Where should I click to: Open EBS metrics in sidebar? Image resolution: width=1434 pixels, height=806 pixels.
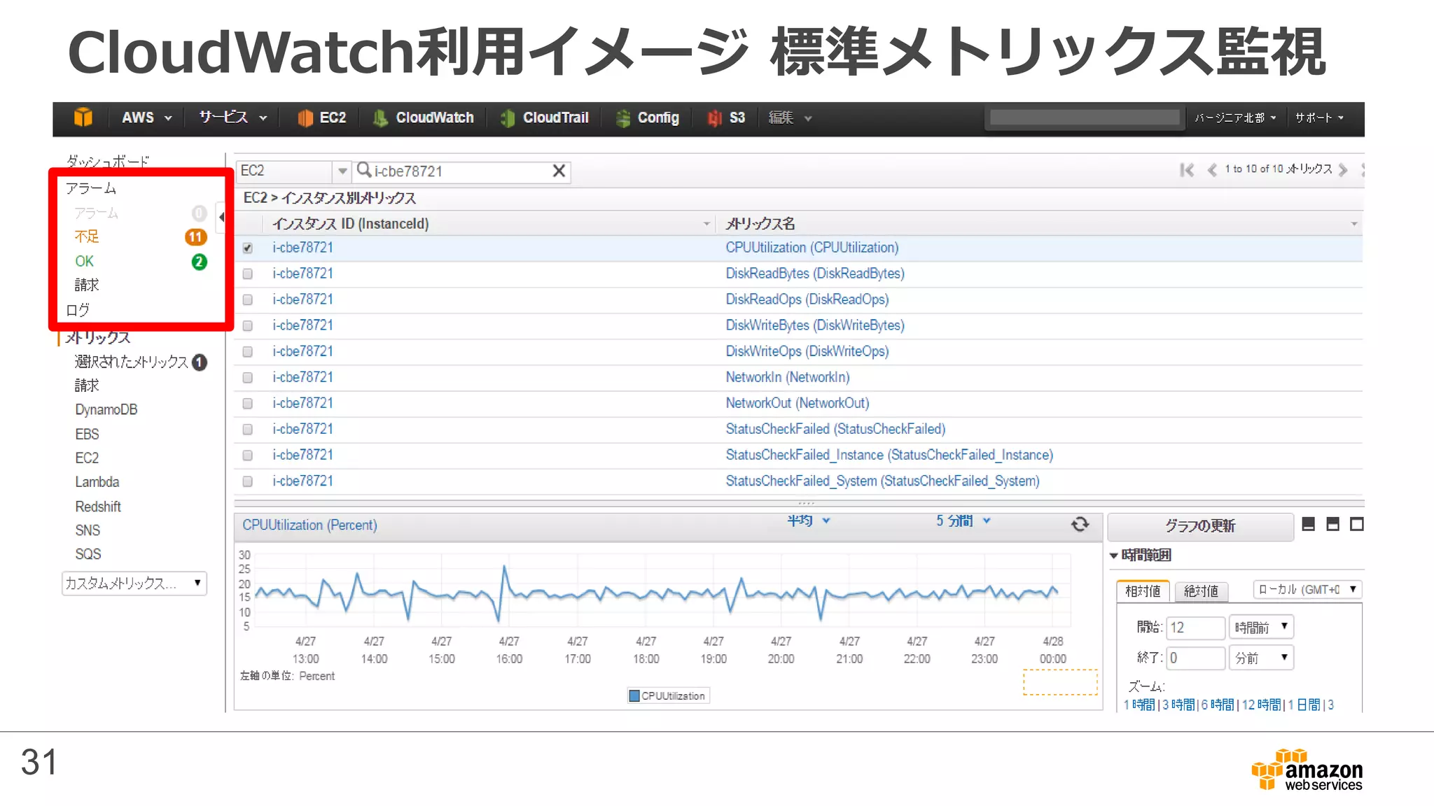pos(87,434)
